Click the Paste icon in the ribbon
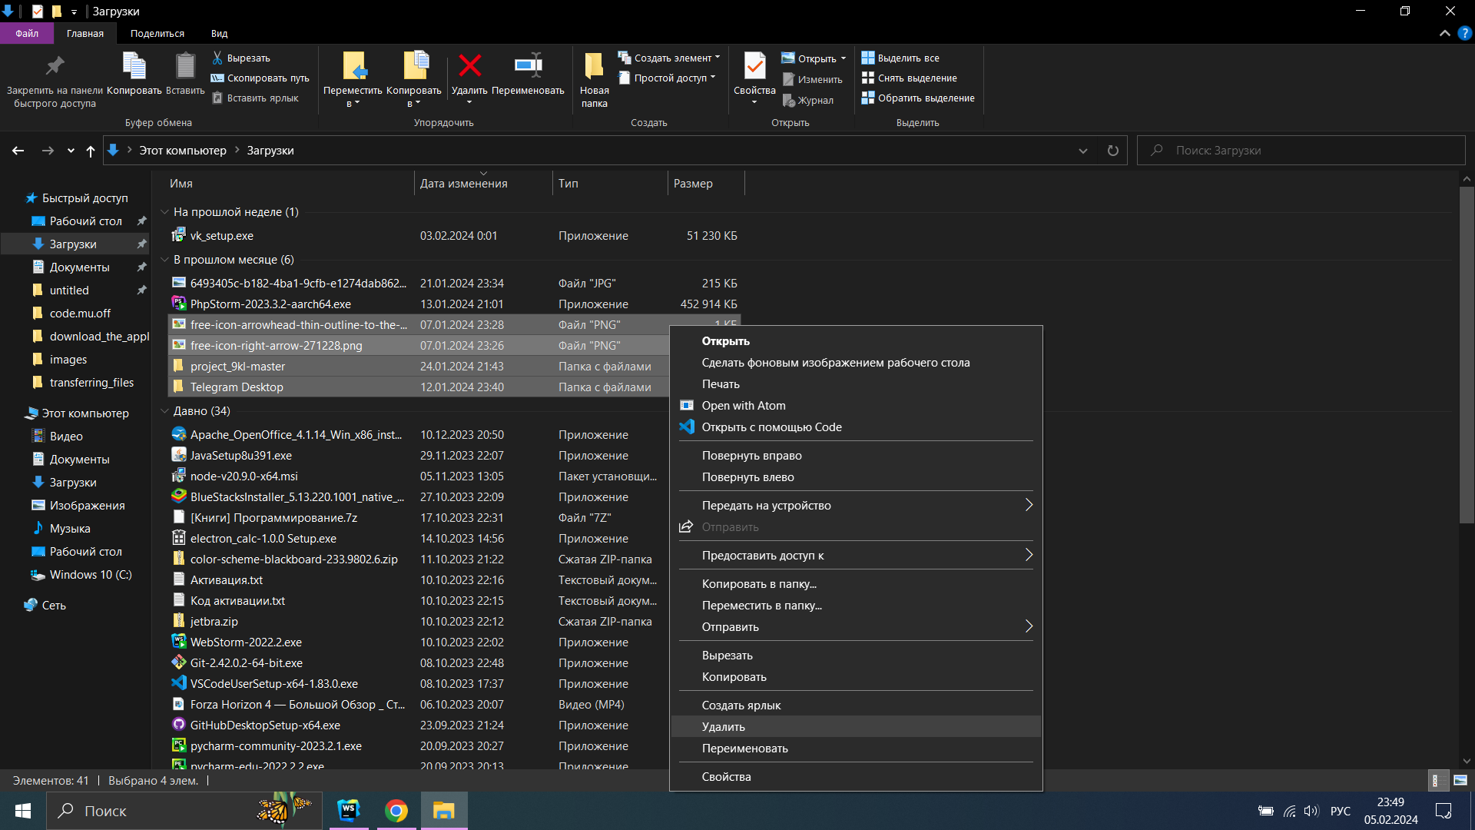This screenshot has width=1475, height=830. point(185,66)
